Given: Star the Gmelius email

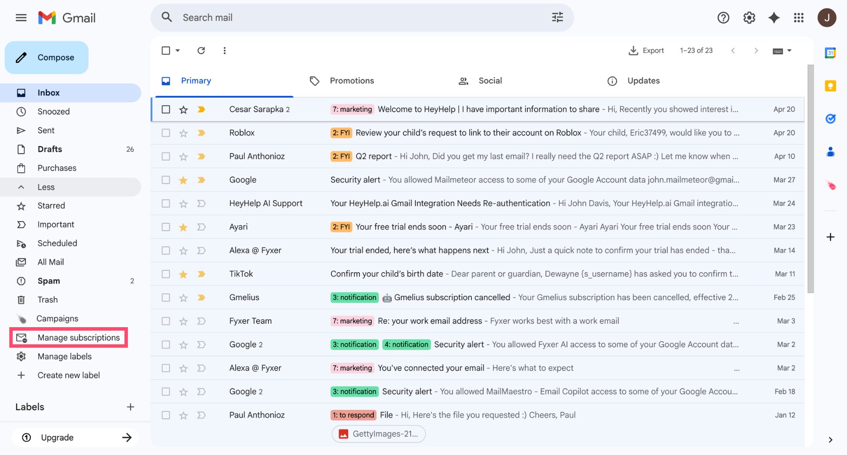Looking at the screenshot, I should click(x=183, y=298).
